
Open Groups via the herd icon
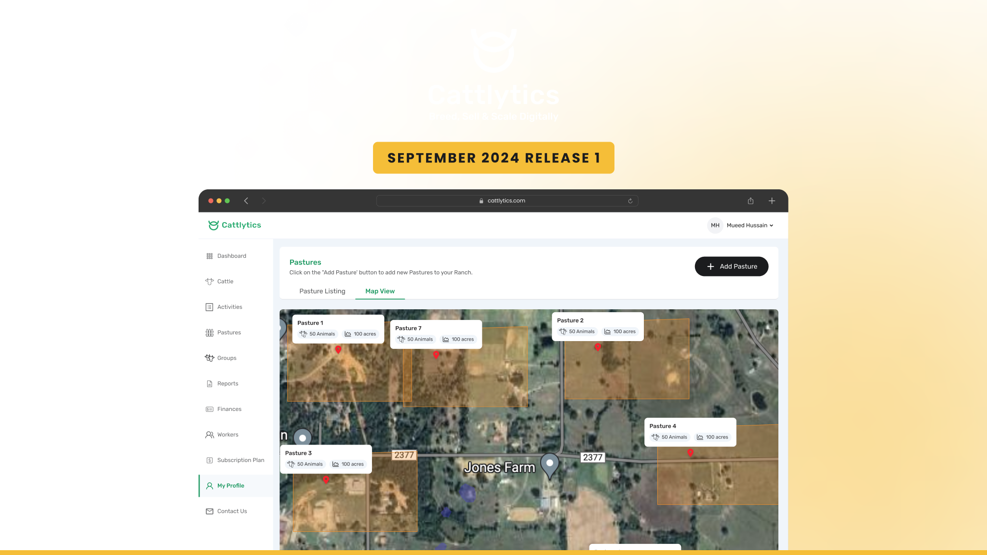pyautogui.click(x=209, y=358)
